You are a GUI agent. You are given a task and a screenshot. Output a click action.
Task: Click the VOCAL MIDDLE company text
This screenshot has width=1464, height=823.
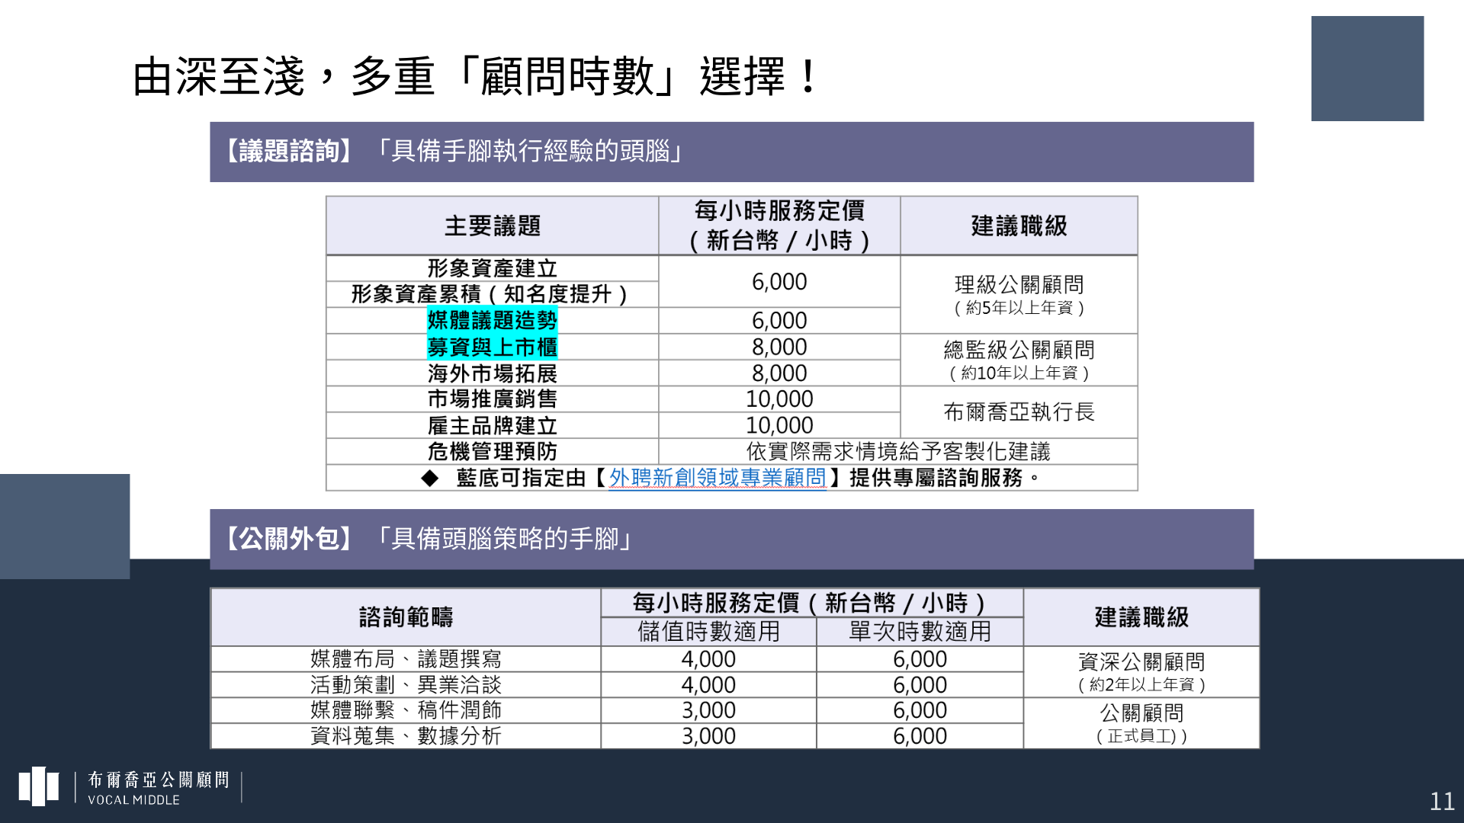(133, 800)
